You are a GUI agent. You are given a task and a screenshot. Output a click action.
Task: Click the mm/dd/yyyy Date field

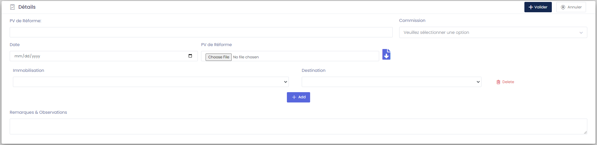(x=97, y=56)
